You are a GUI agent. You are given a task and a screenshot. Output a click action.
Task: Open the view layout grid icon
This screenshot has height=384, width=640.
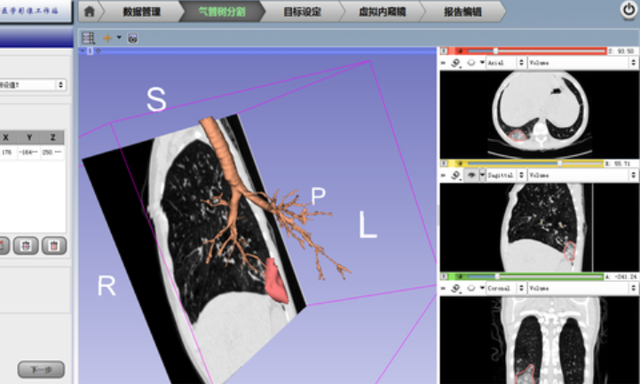pyautogui.click(x=88, y=38)
